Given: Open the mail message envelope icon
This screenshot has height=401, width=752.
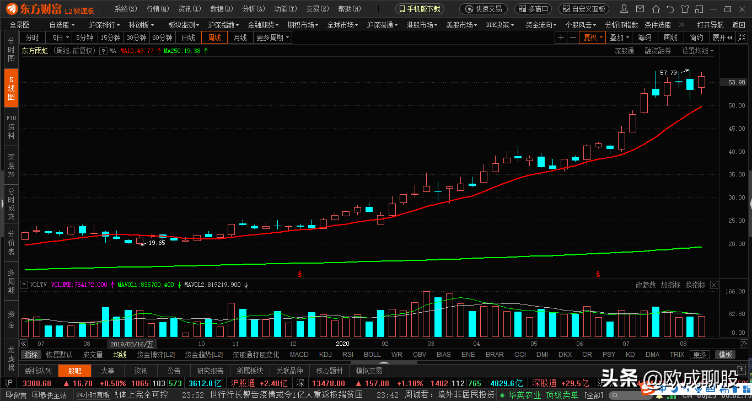Looking at the screenshot, I should [x=640, y=9].
